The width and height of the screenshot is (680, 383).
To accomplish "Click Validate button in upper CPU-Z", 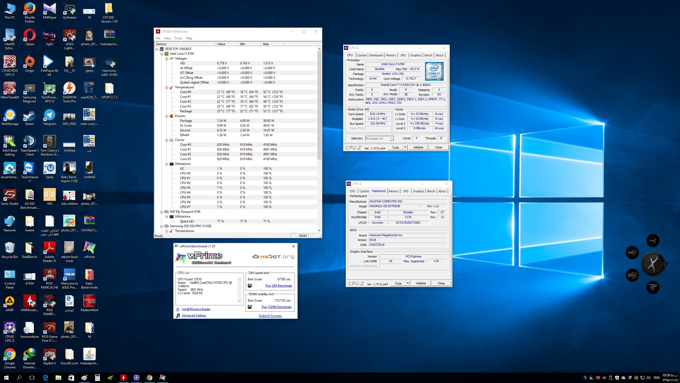I will [418, 147].
